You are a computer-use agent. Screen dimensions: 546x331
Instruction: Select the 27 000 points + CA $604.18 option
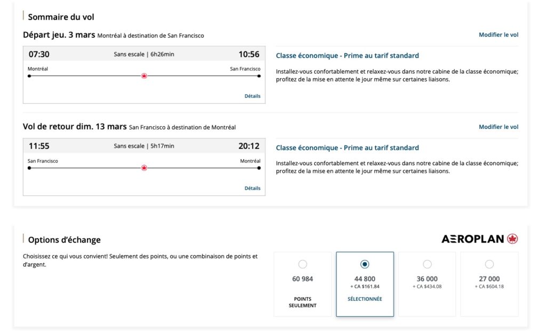pyautogui.click(x=489, y=263)
